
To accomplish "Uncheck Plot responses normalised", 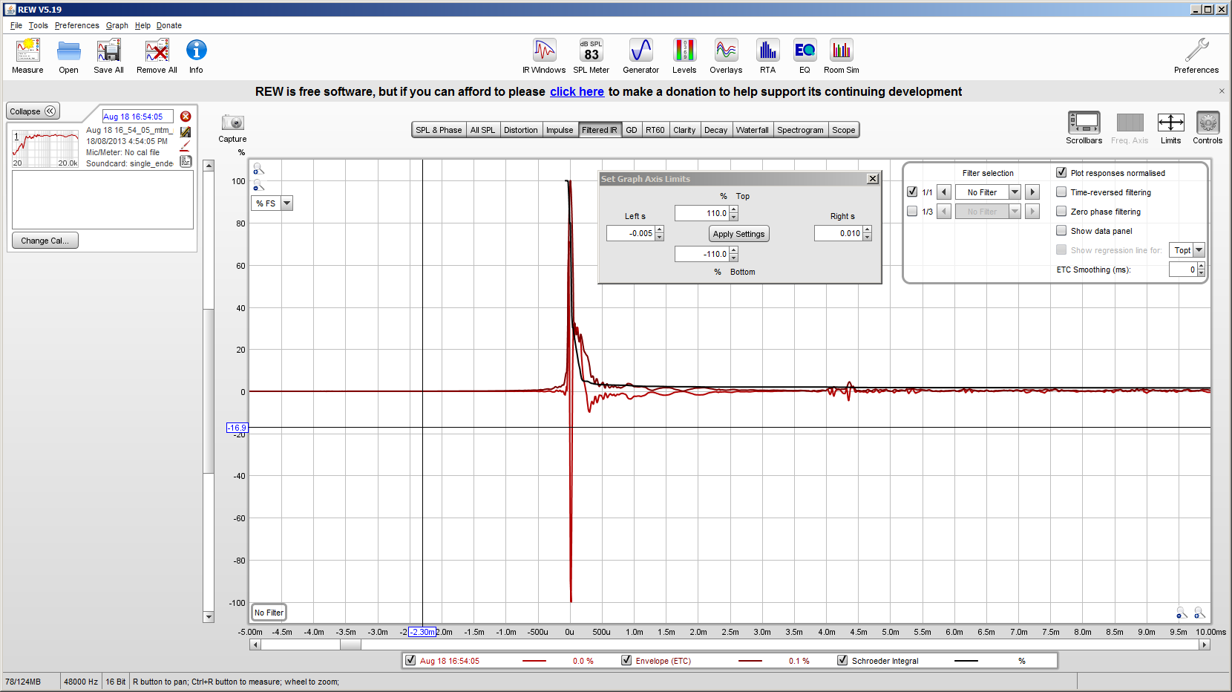I will pyautogui.click(x=1061, y=172).
